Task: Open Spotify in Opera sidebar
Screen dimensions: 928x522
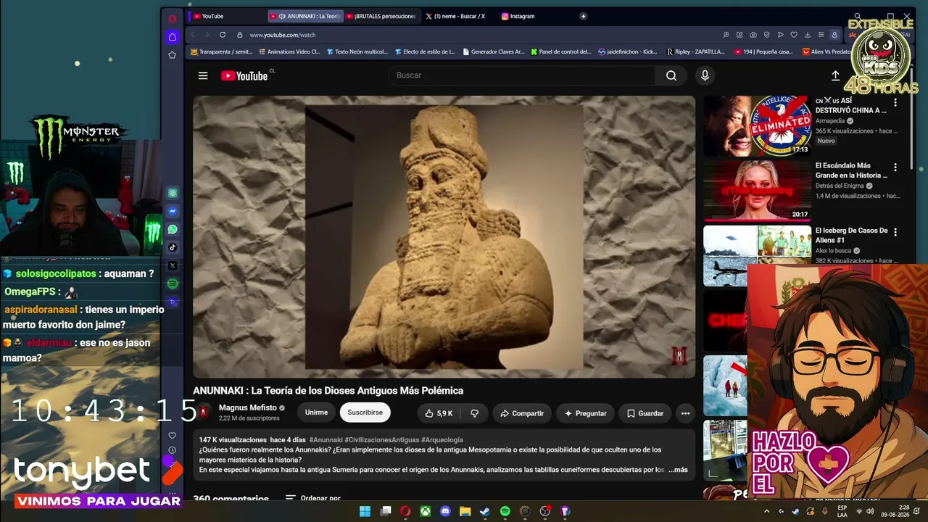Action: (x=173, y=283)
